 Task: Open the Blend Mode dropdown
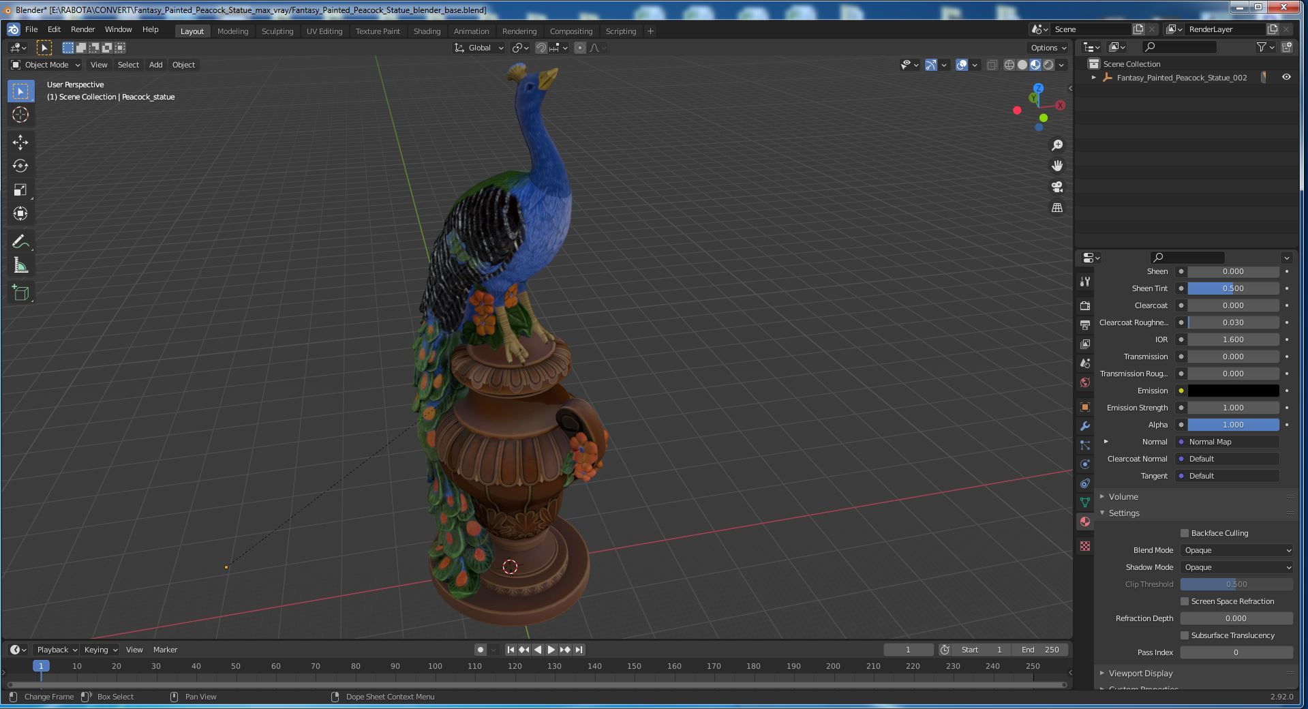[x=1236, y=550]
